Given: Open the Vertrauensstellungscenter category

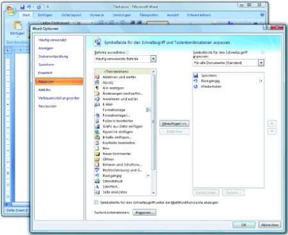Looking at the screenshot, I should (x=59, y=98).
